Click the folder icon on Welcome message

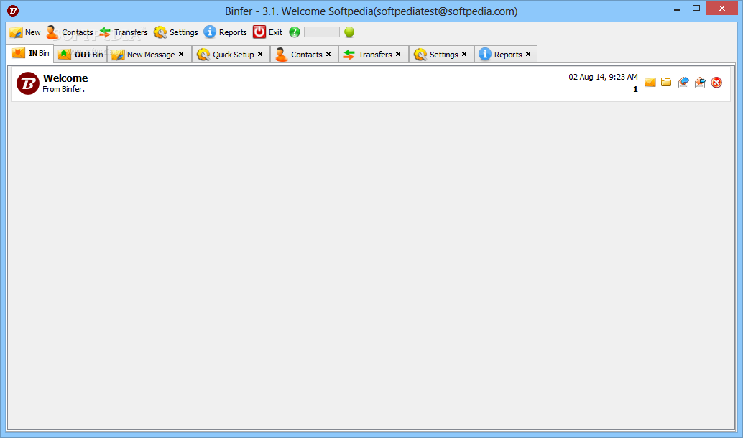click(666, 83)
